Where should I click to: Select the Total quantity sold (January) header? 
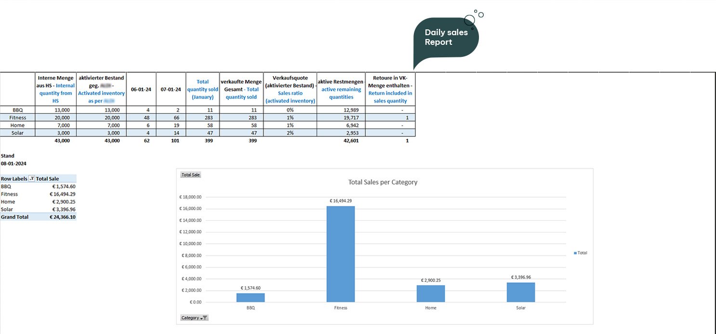202,89
